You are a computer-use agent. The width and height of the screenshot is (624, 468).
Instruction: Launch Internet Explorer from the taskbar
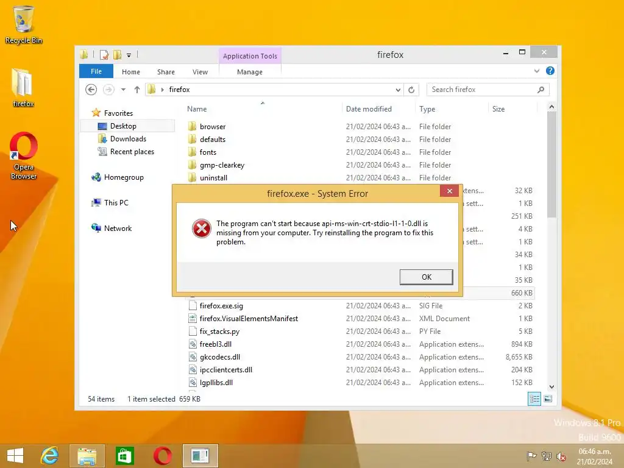(x=50, y=455)
